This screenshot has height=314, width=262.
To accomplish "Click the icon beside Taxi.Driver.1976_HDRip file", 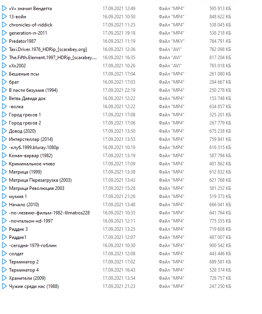I will click(4, 49).
